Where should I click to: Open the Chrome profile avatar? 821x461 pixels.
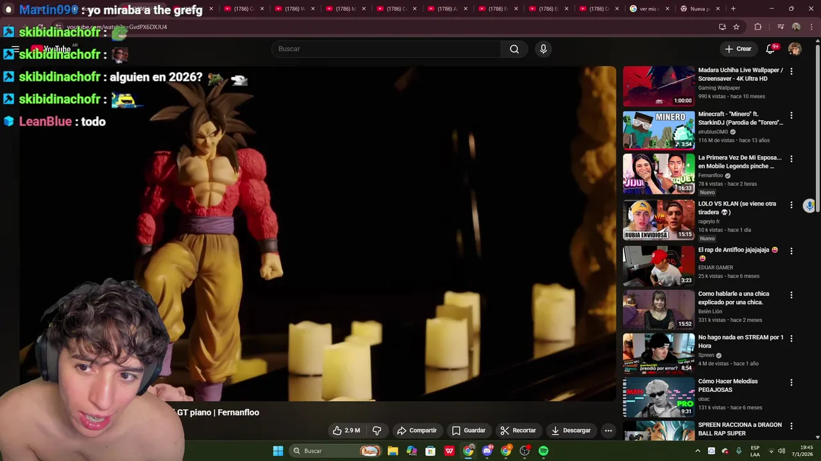[796, 27]
